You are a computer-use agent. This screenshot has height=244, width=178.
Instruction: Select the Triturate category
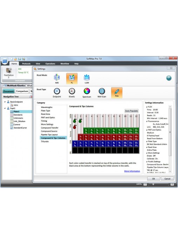pyautogui.click(x=44, y=141)
